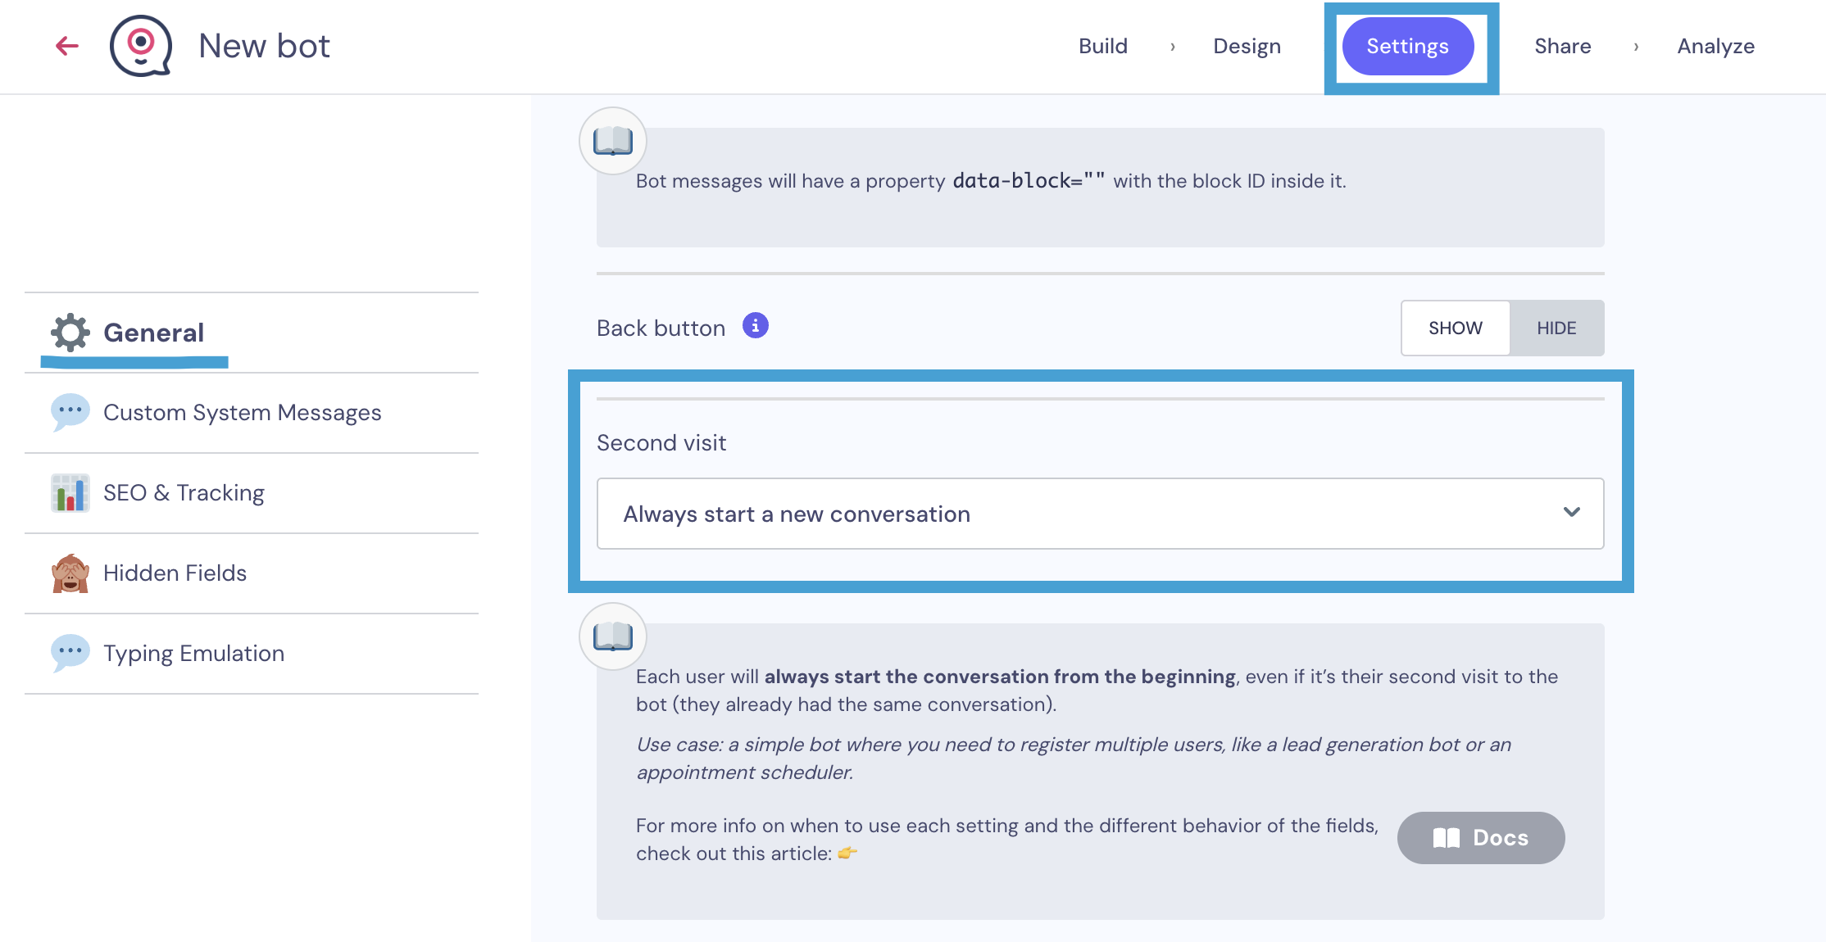Viewport: 1826px width, 942px height.
Task: Click the Custom System Messages bubble icon
Action: (70, 412)
